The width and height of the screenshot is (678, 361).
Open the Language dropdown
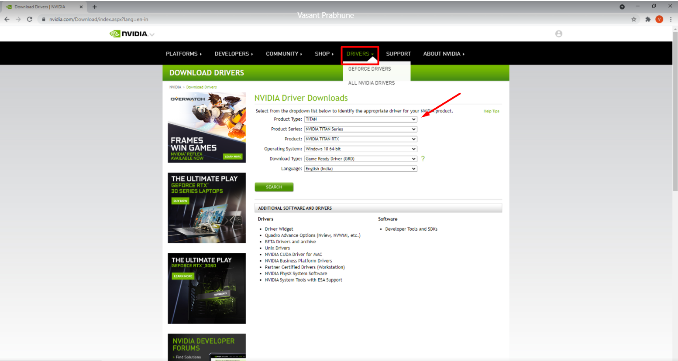click(361, 169)
